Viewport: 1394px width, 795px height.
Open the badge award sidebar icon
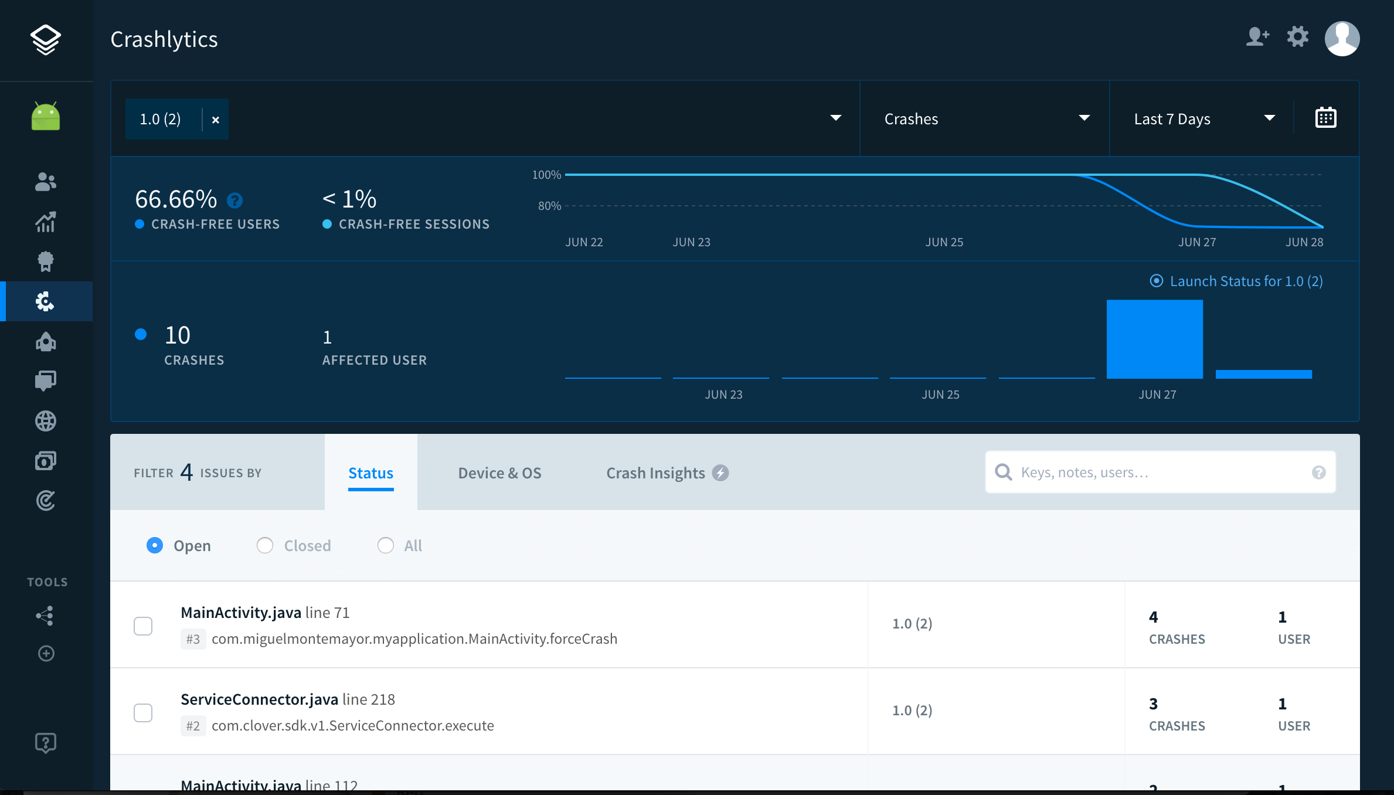(46, 261)
